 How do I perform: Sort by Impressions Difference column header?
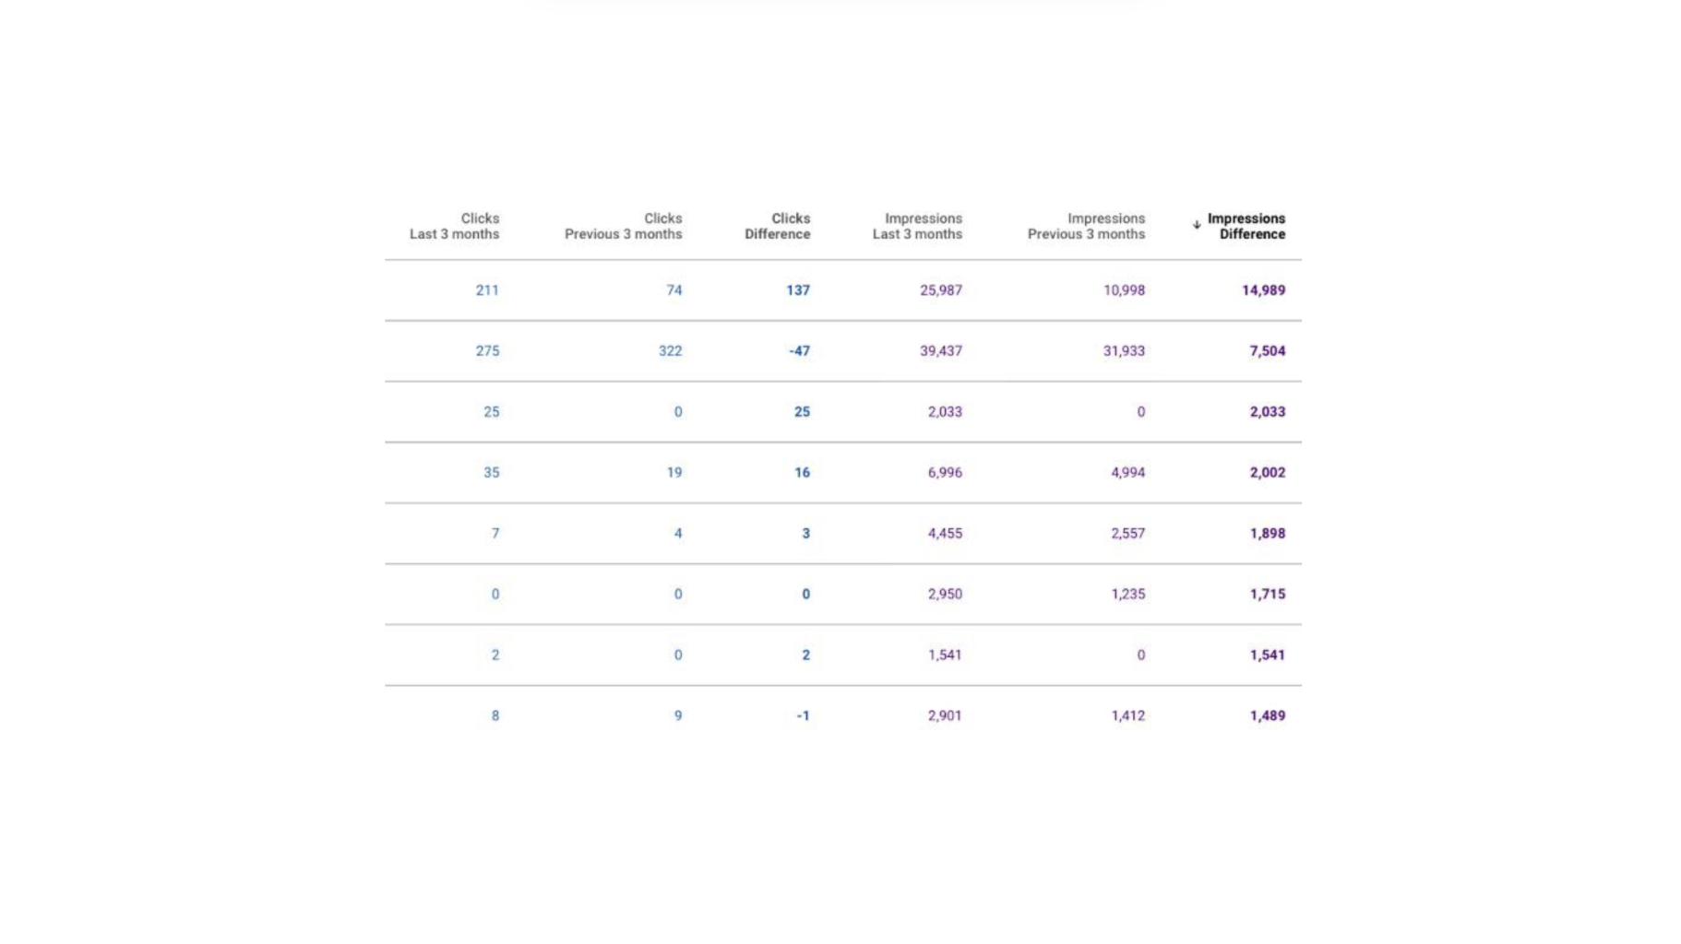1246,226
